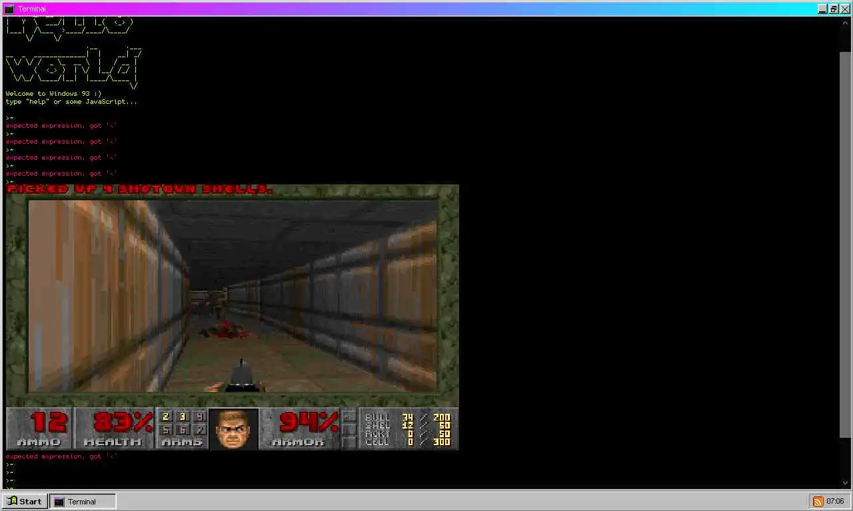Click the ammo totals table in Doom
The image size is (853, 511).
[409, 428]
